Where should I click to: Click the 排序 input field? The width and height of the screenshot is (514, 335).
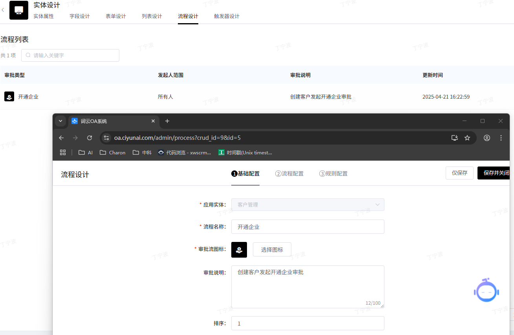(308, 323)
